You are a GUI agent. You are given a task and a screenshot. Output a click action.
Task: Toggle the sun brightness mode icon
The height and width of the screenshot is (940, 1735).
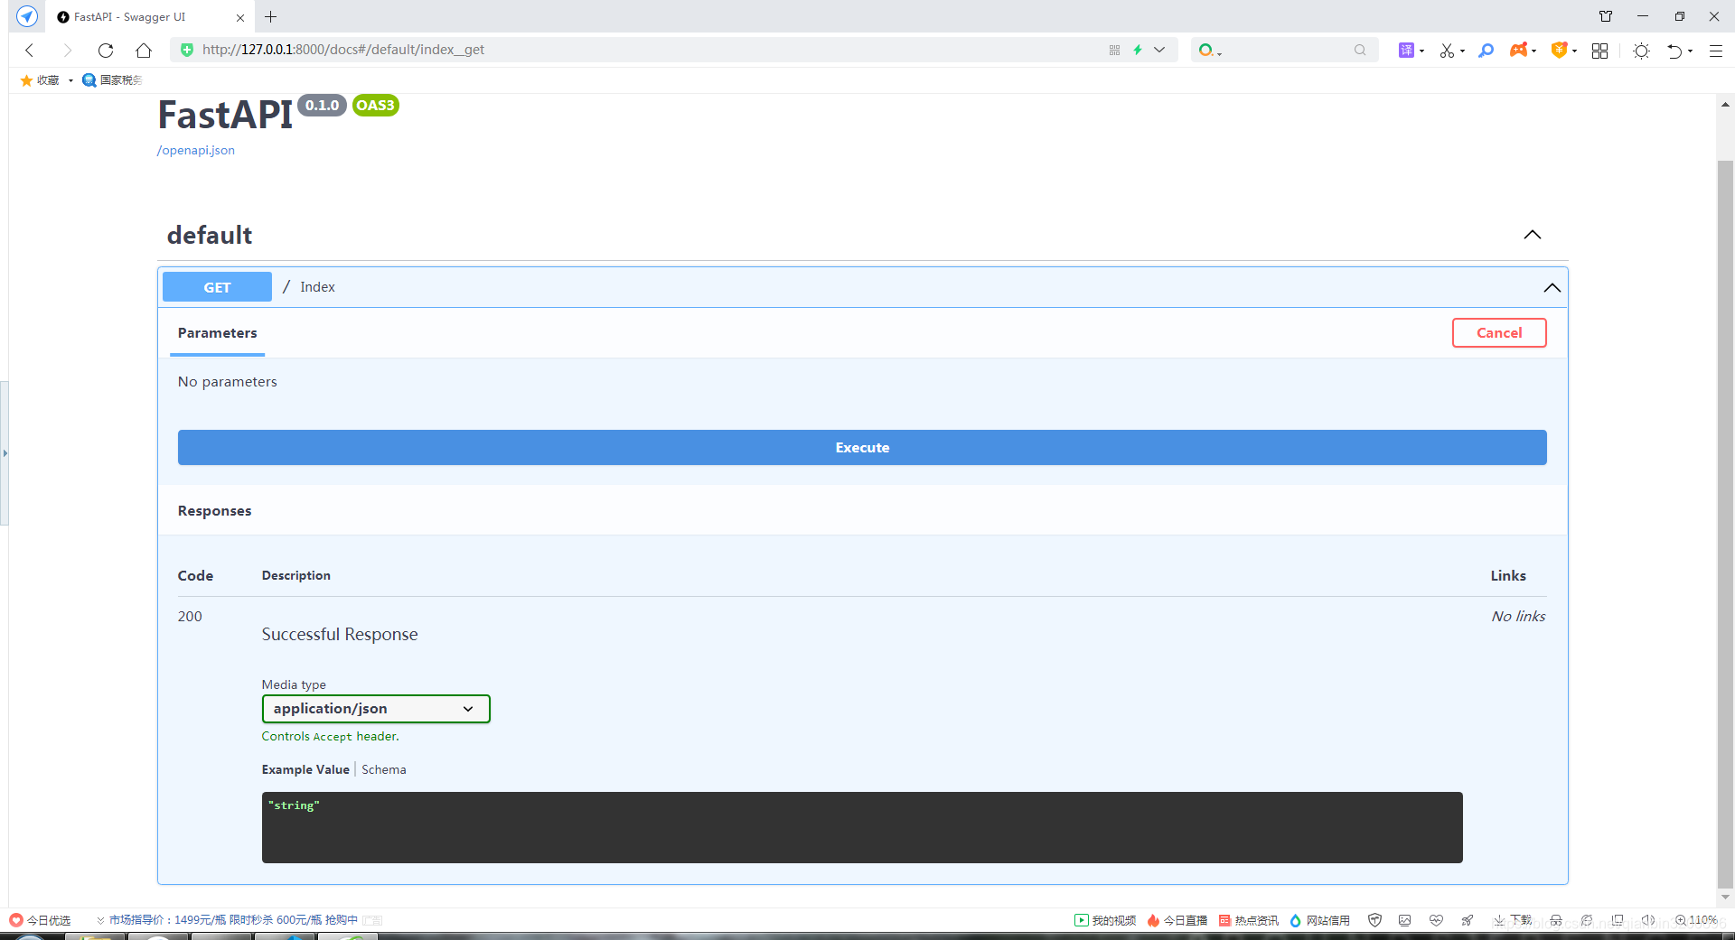(1642, 51)
